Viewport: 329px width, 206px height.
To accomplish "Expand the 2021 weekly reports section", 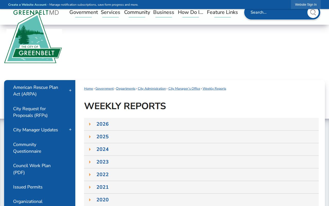I will (x=201, y=187).
